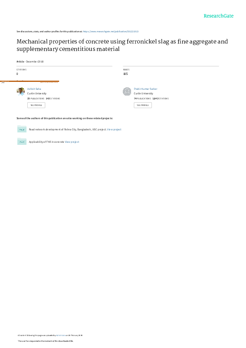Open Prabir Kumar Sarker author name link

(146, 89)
